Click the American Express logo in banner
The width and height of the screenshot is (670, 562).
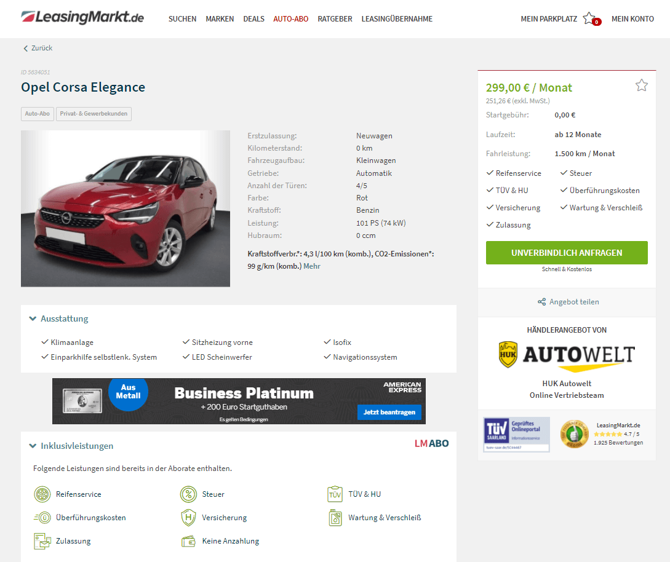tap(402, 387)
